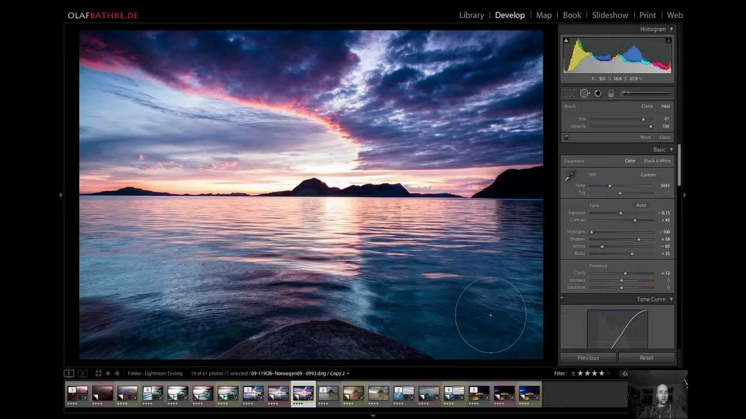The image size is (746, 419).
Task: Select the Red Eye Correction tool
Action: (x=598, y=93)
